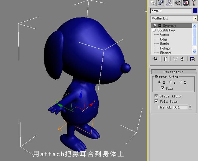Select Z mirror axis radio
Screen dimensions: 198x161
[x=181, y=82]
